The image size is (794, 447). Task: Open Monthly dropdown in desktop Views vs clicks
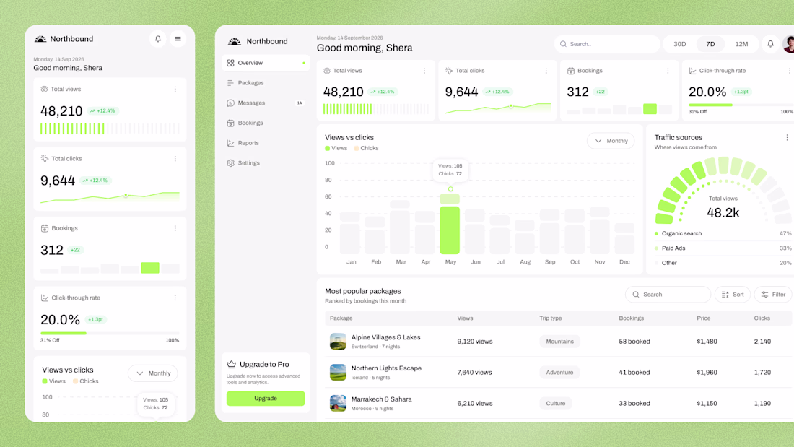(x=611, y=141)
